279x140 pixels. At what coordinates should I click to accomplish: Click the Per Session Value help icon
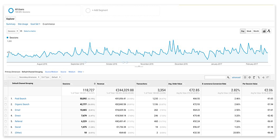259,84
